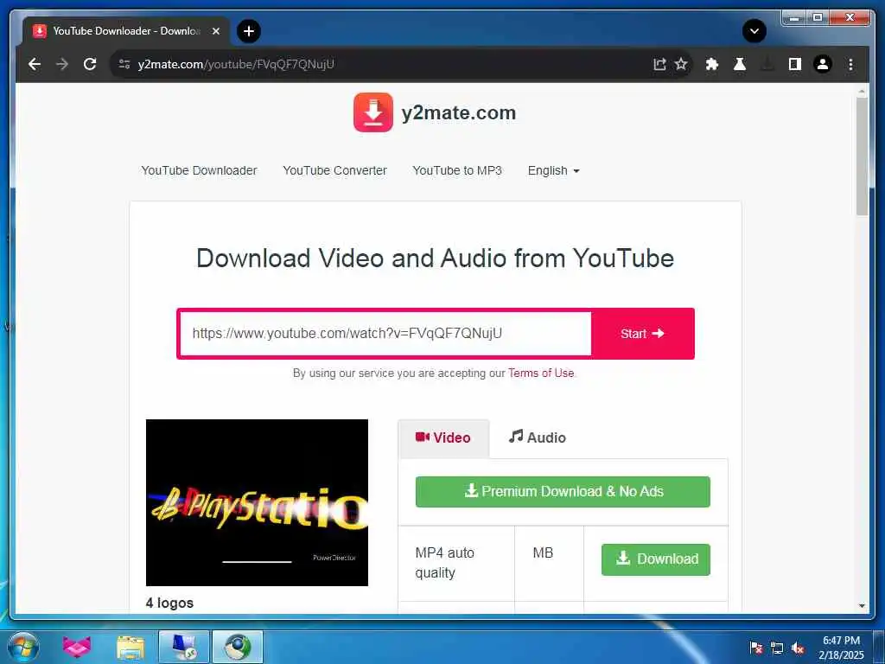The width and height of the screenshot is (885, 664).
Task: Open the computer monitor app in taskbar
Action: [184, 647]
